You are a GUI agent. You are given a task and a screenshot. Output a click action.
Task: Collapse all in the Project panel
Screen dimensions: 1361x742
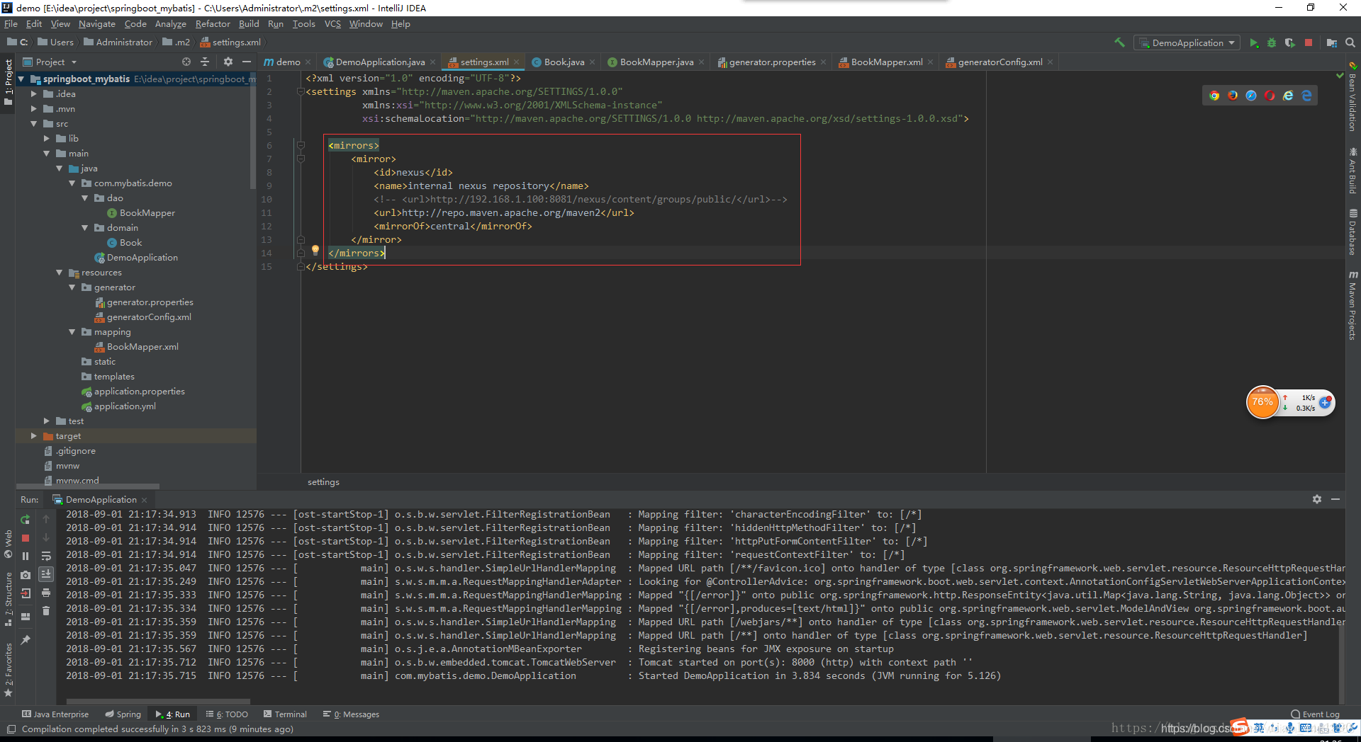coord(205,62)
